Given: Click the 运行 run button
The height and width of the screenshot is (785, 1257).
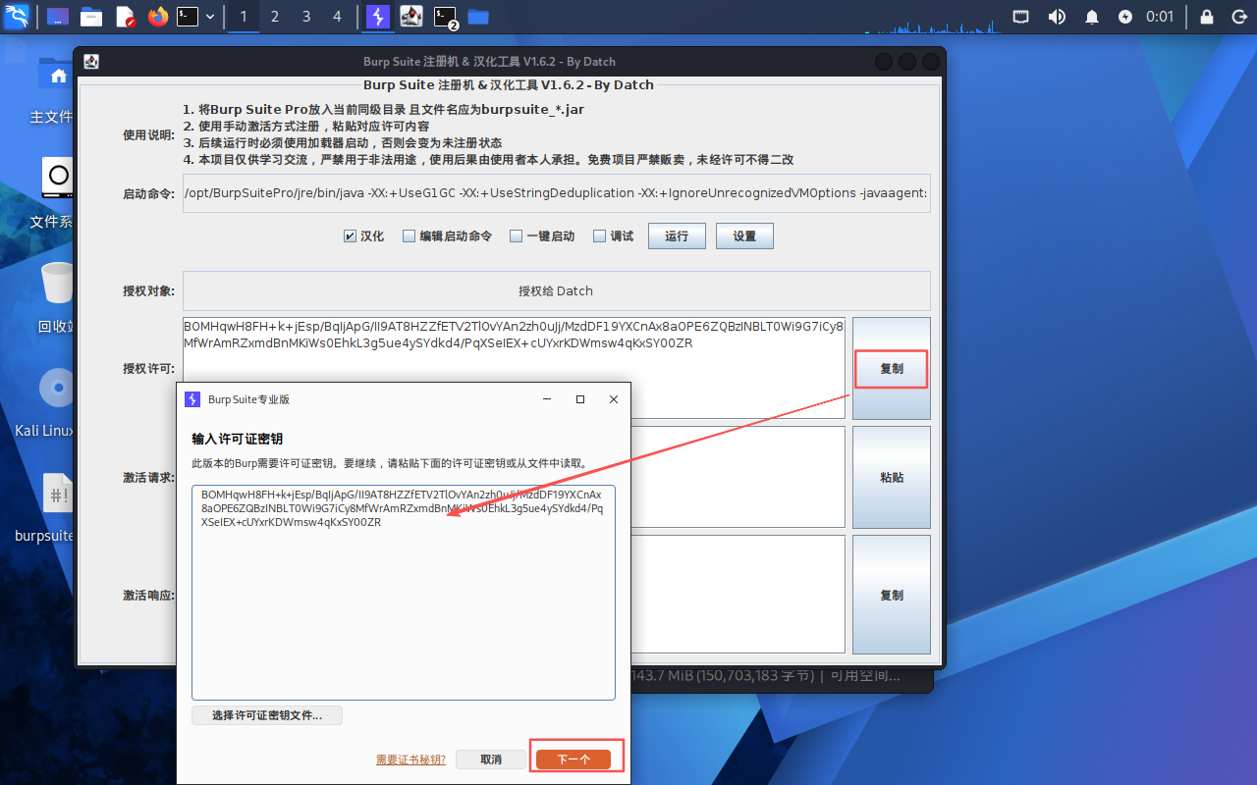Looking at the screenshot, I should pyautogui.click(x=677, y=236).
